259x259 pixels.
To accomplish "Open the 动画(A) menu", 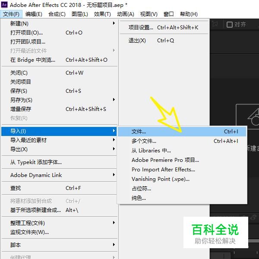I will point(125,14).
